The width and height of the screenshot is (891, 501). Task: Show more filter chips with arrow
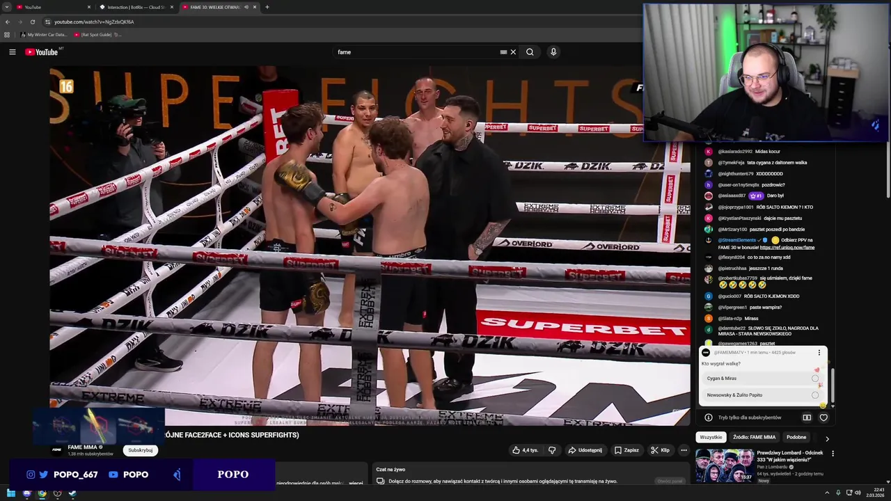click(x=827, y=438)
